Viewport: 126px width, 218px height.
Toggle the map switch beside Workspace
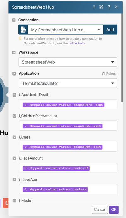(14, 52)
